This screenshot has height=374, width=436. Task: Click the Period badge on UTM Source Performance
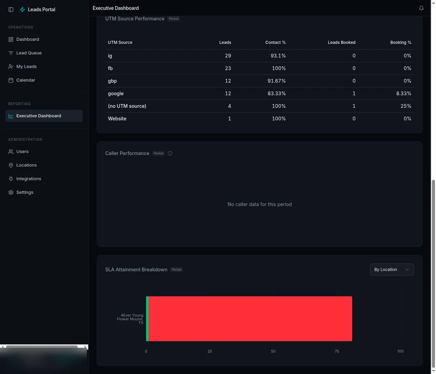pyautogui.click(x=174, y=19)
